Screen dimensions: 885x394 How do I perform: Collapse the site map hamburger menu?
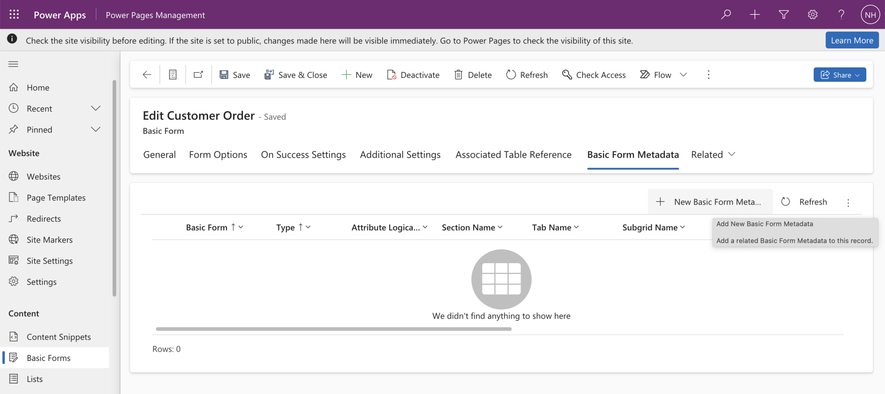(13, 64)
